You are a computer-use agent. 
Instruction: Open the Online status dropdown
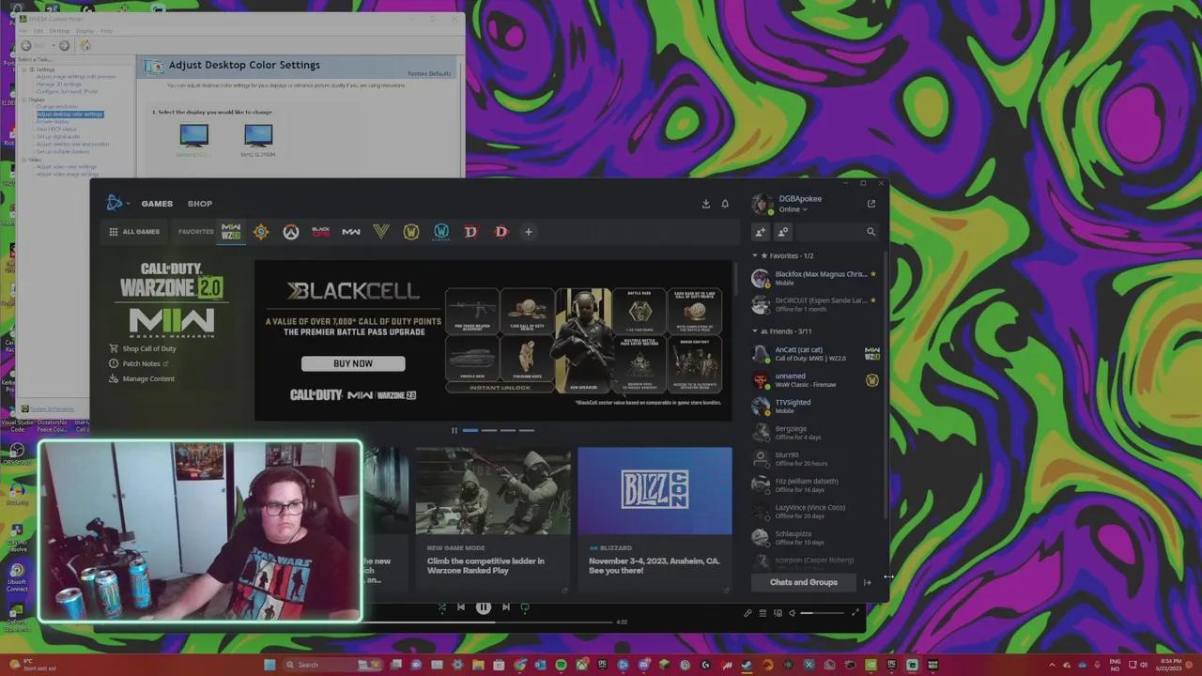tap(793, 209)
